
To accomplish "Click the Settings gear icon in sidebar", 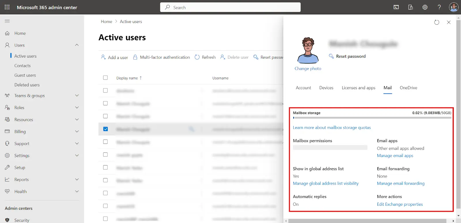I will [7, 155].
